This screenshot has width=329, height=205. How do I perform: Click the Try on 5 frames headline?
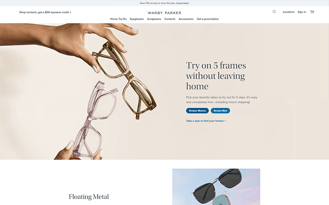pos(216,76)
